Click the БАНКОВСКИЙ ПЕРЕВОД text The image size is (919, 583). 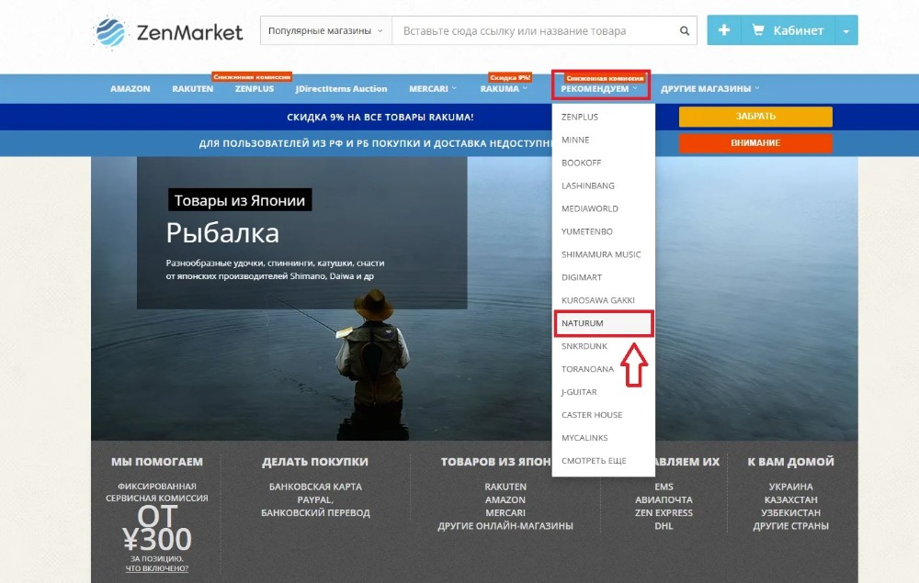[x=315, y=512]
